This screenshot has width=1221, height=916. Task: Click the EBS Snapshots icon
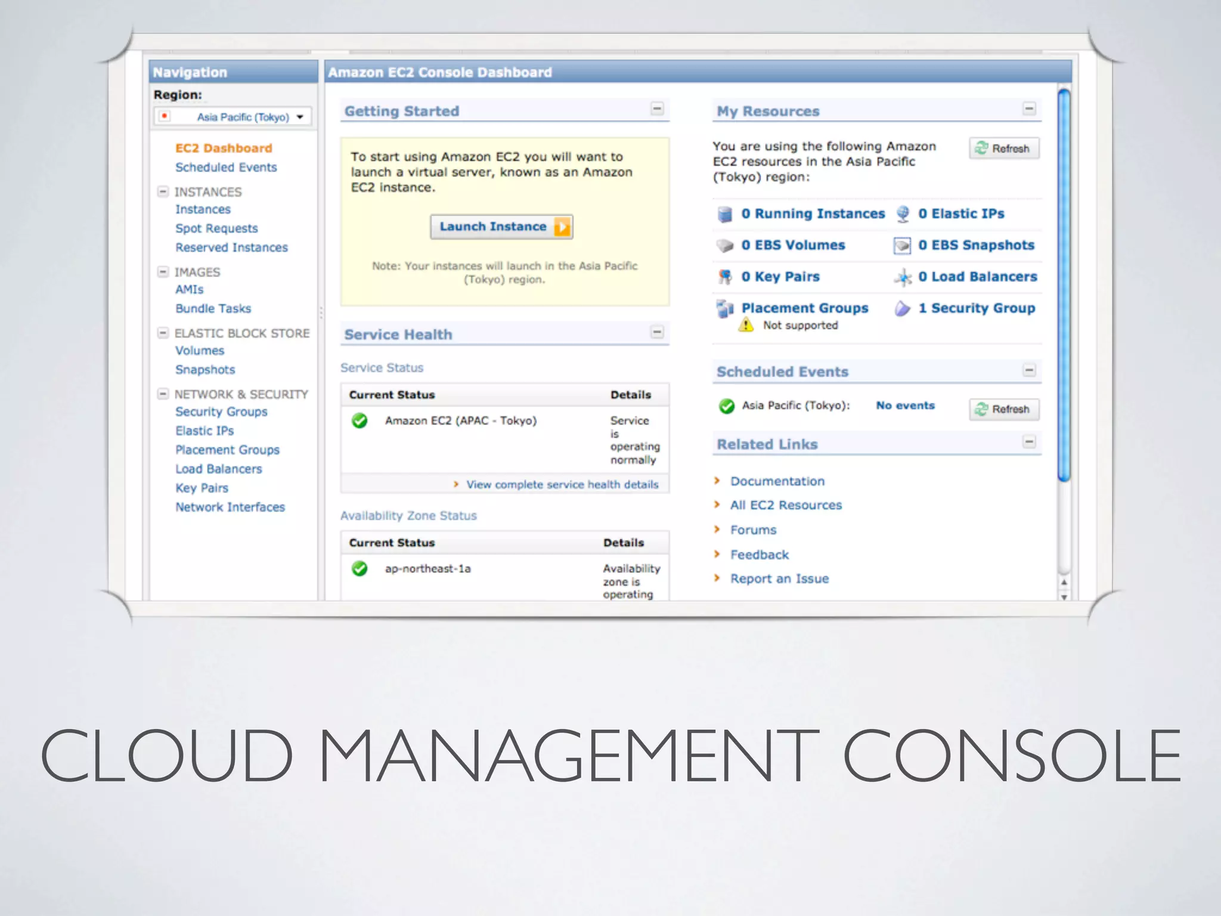902,246
